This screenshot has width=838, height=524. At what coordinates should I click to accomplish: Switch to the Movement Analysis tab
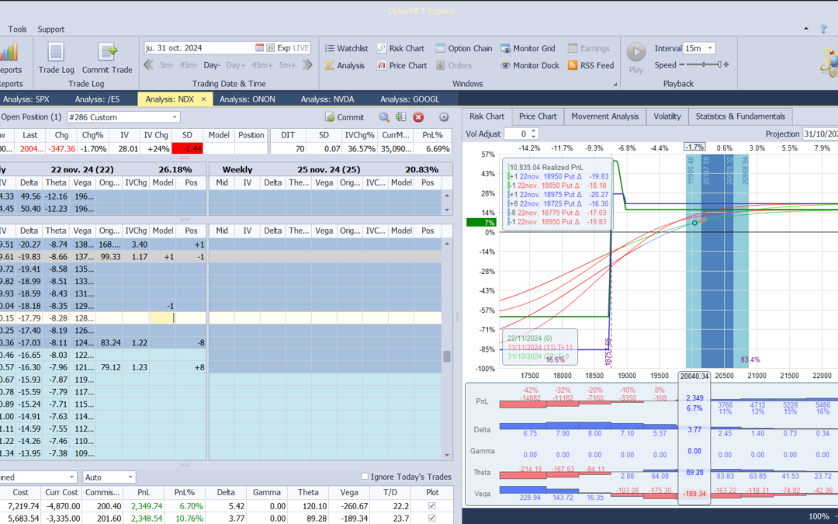click(604, 116)
